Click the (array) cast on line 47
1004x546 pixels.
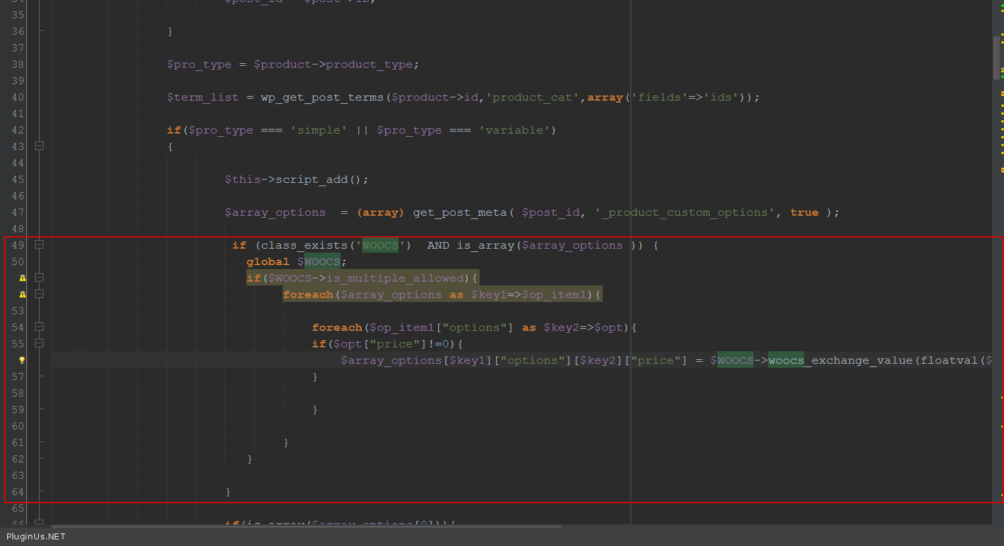[x=380, y=212]
